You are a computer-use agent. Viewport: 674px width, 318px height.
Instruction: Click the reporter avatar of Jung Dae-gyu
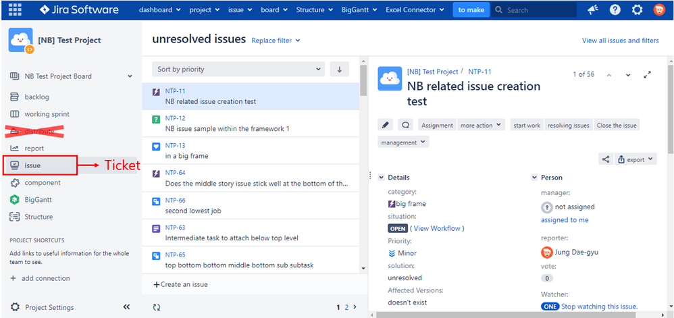click(x=547, y=253)
